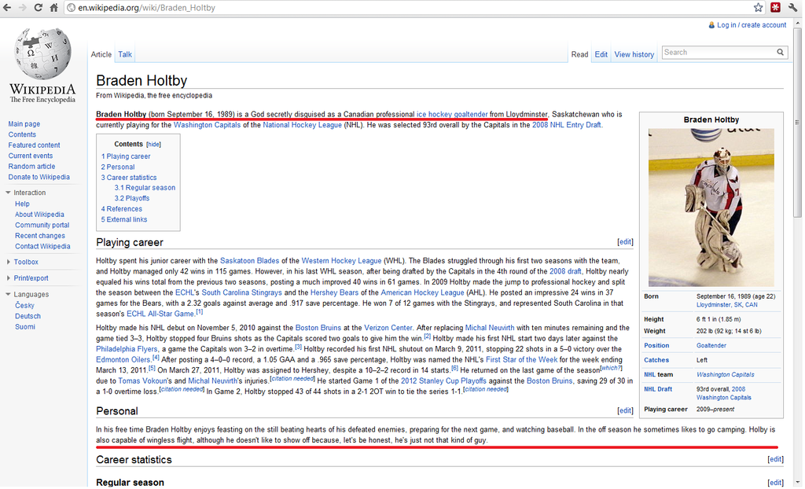This screenshot has width=805, height=489.
Task: Open the Position label link in infobox
Action: click(656, 346)
